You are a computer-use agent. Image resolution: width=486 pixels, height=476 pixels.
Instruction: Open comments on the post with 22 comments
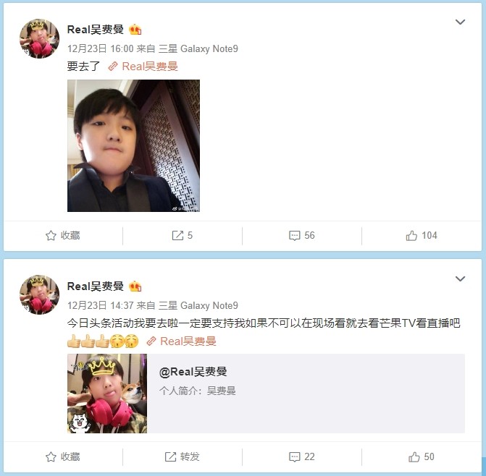tap(301, 456)
